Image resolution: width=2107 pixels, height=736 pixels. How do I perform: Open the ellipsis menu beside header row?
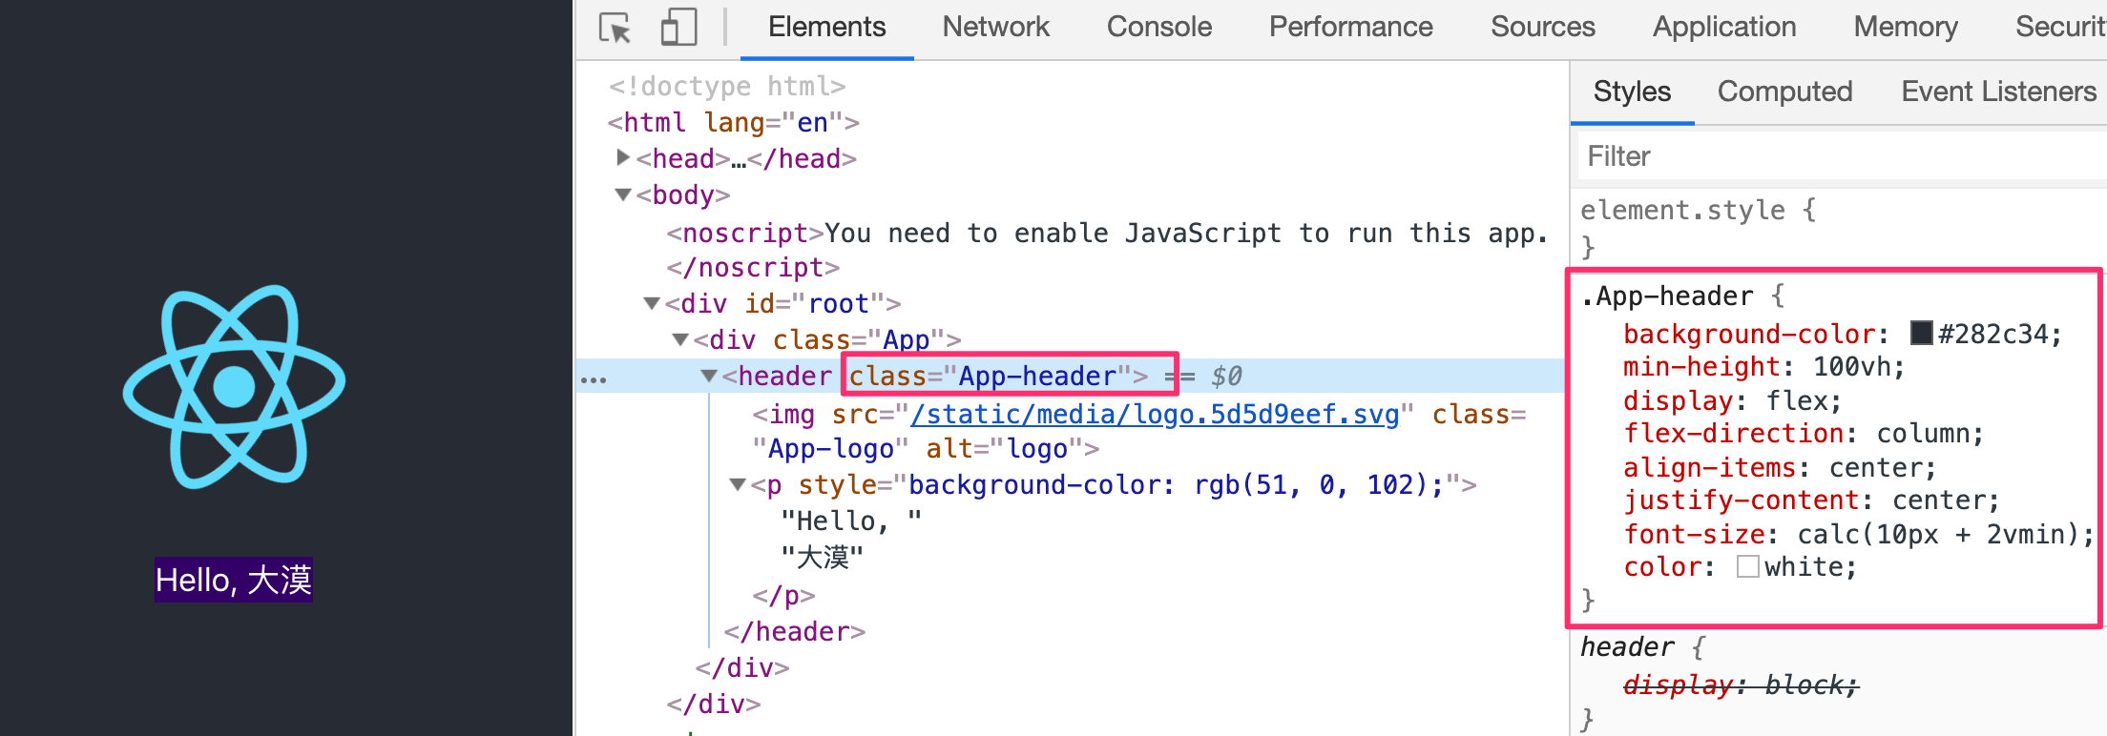[x=594, y=379]
